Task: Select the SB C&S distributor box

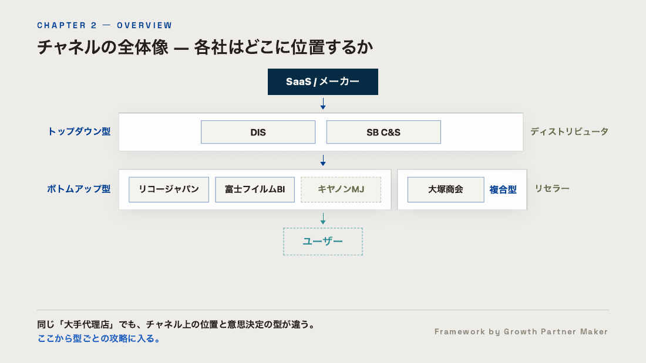Action: (x=383, y=132)
